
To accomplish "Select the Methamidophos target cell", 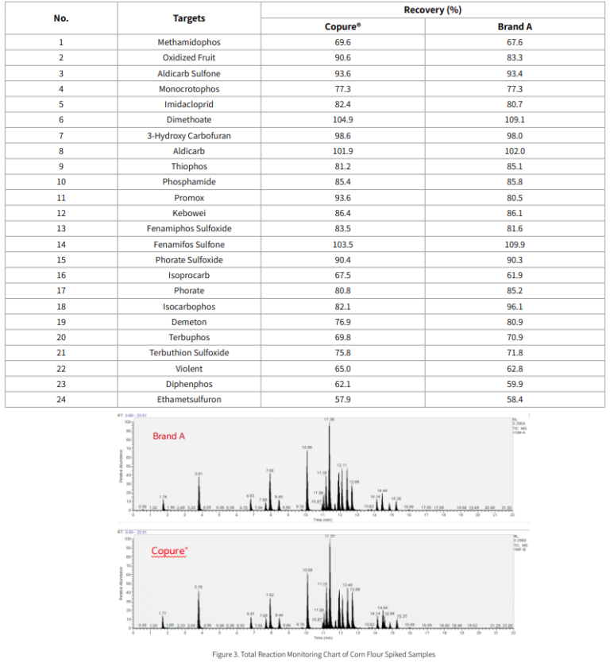I will click(x=189, y=42).
